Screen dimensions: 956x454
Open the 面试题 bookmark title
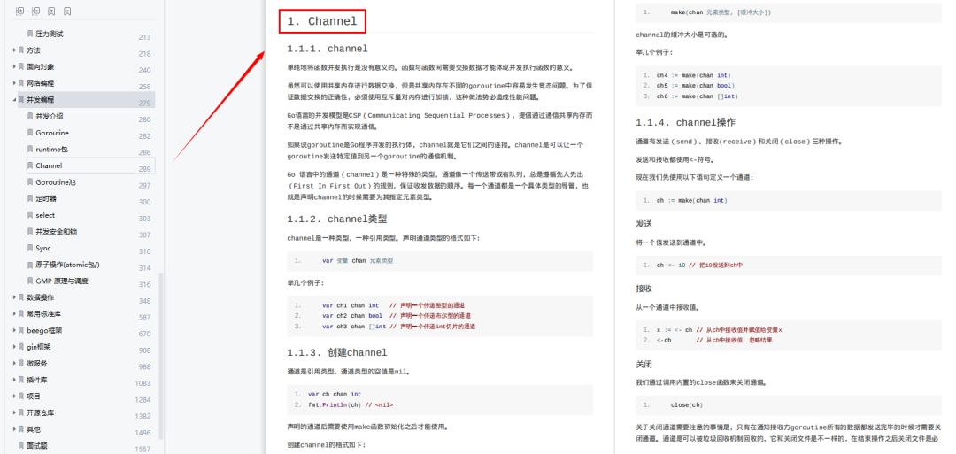click(36, 445)
